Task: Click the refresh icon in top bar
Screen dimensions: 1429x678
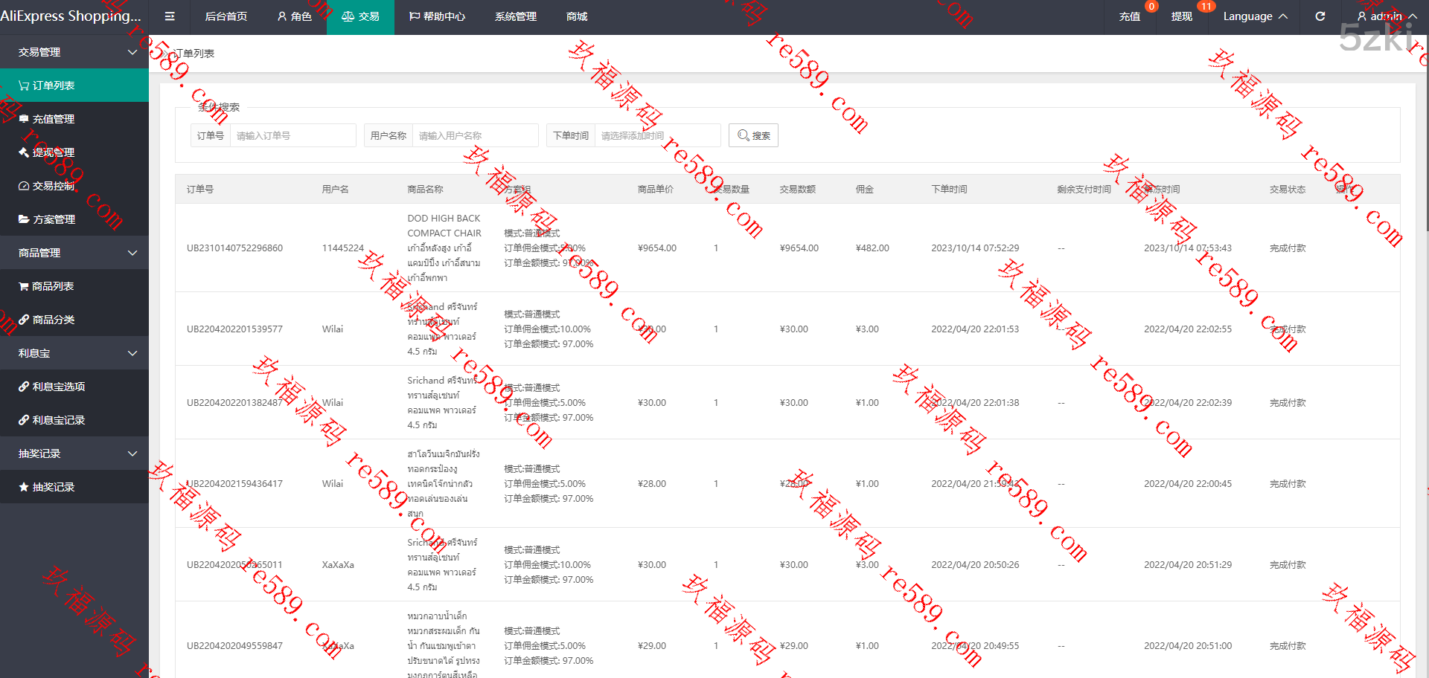Action: pos(1320,16)
